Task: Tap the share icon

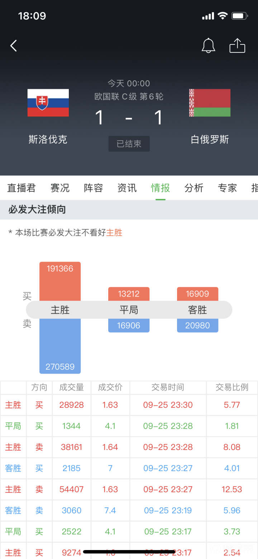Action: tap(237, 46)
